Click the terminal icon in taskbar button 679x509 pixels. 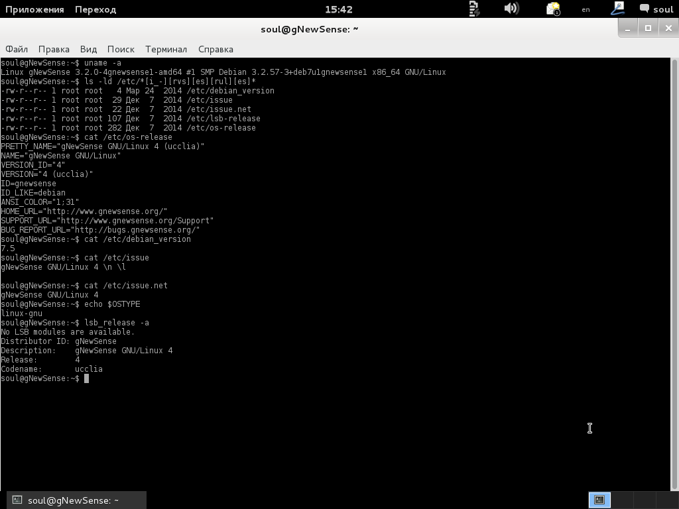pos(17,500)
